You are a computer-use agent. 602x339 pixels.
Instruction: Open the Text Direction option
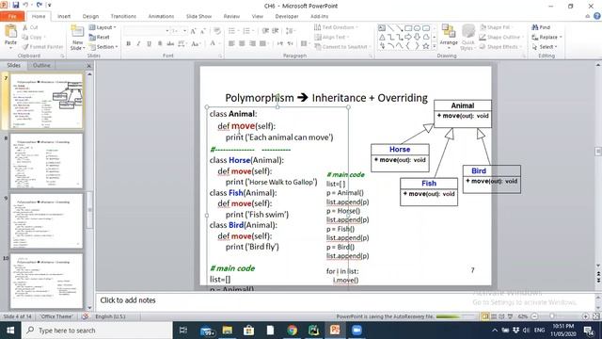(336, 27)
